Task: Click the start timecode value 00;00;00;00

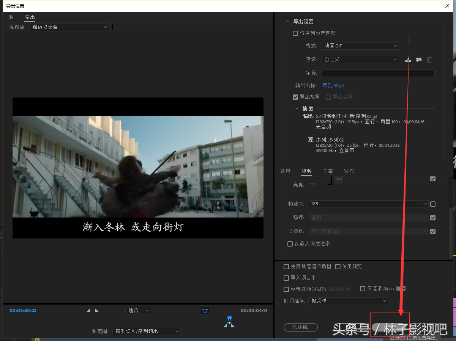Action: (339, 289)
